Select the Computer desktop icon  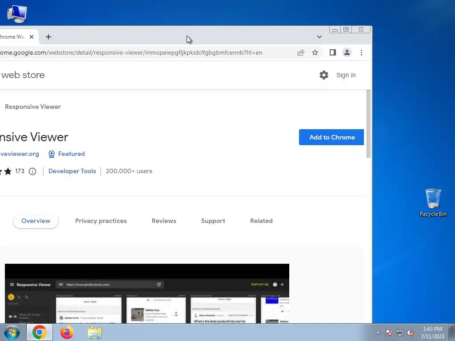pyautogui.click(x=17, y=14)
